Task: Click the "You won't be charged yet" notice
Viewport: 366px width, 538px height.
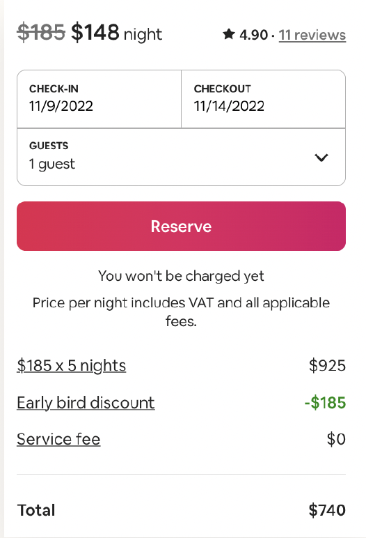Action: pos(181,276)
